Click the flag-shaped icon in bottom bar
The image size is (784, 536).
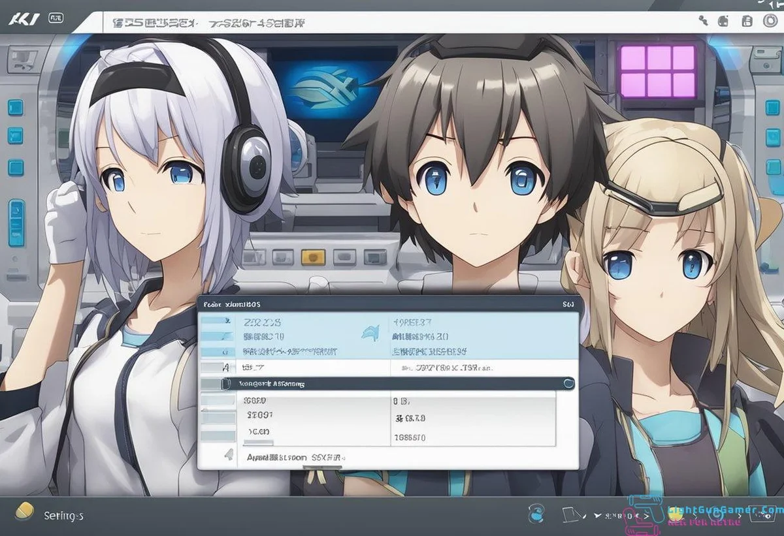click(x=567, y=515)
